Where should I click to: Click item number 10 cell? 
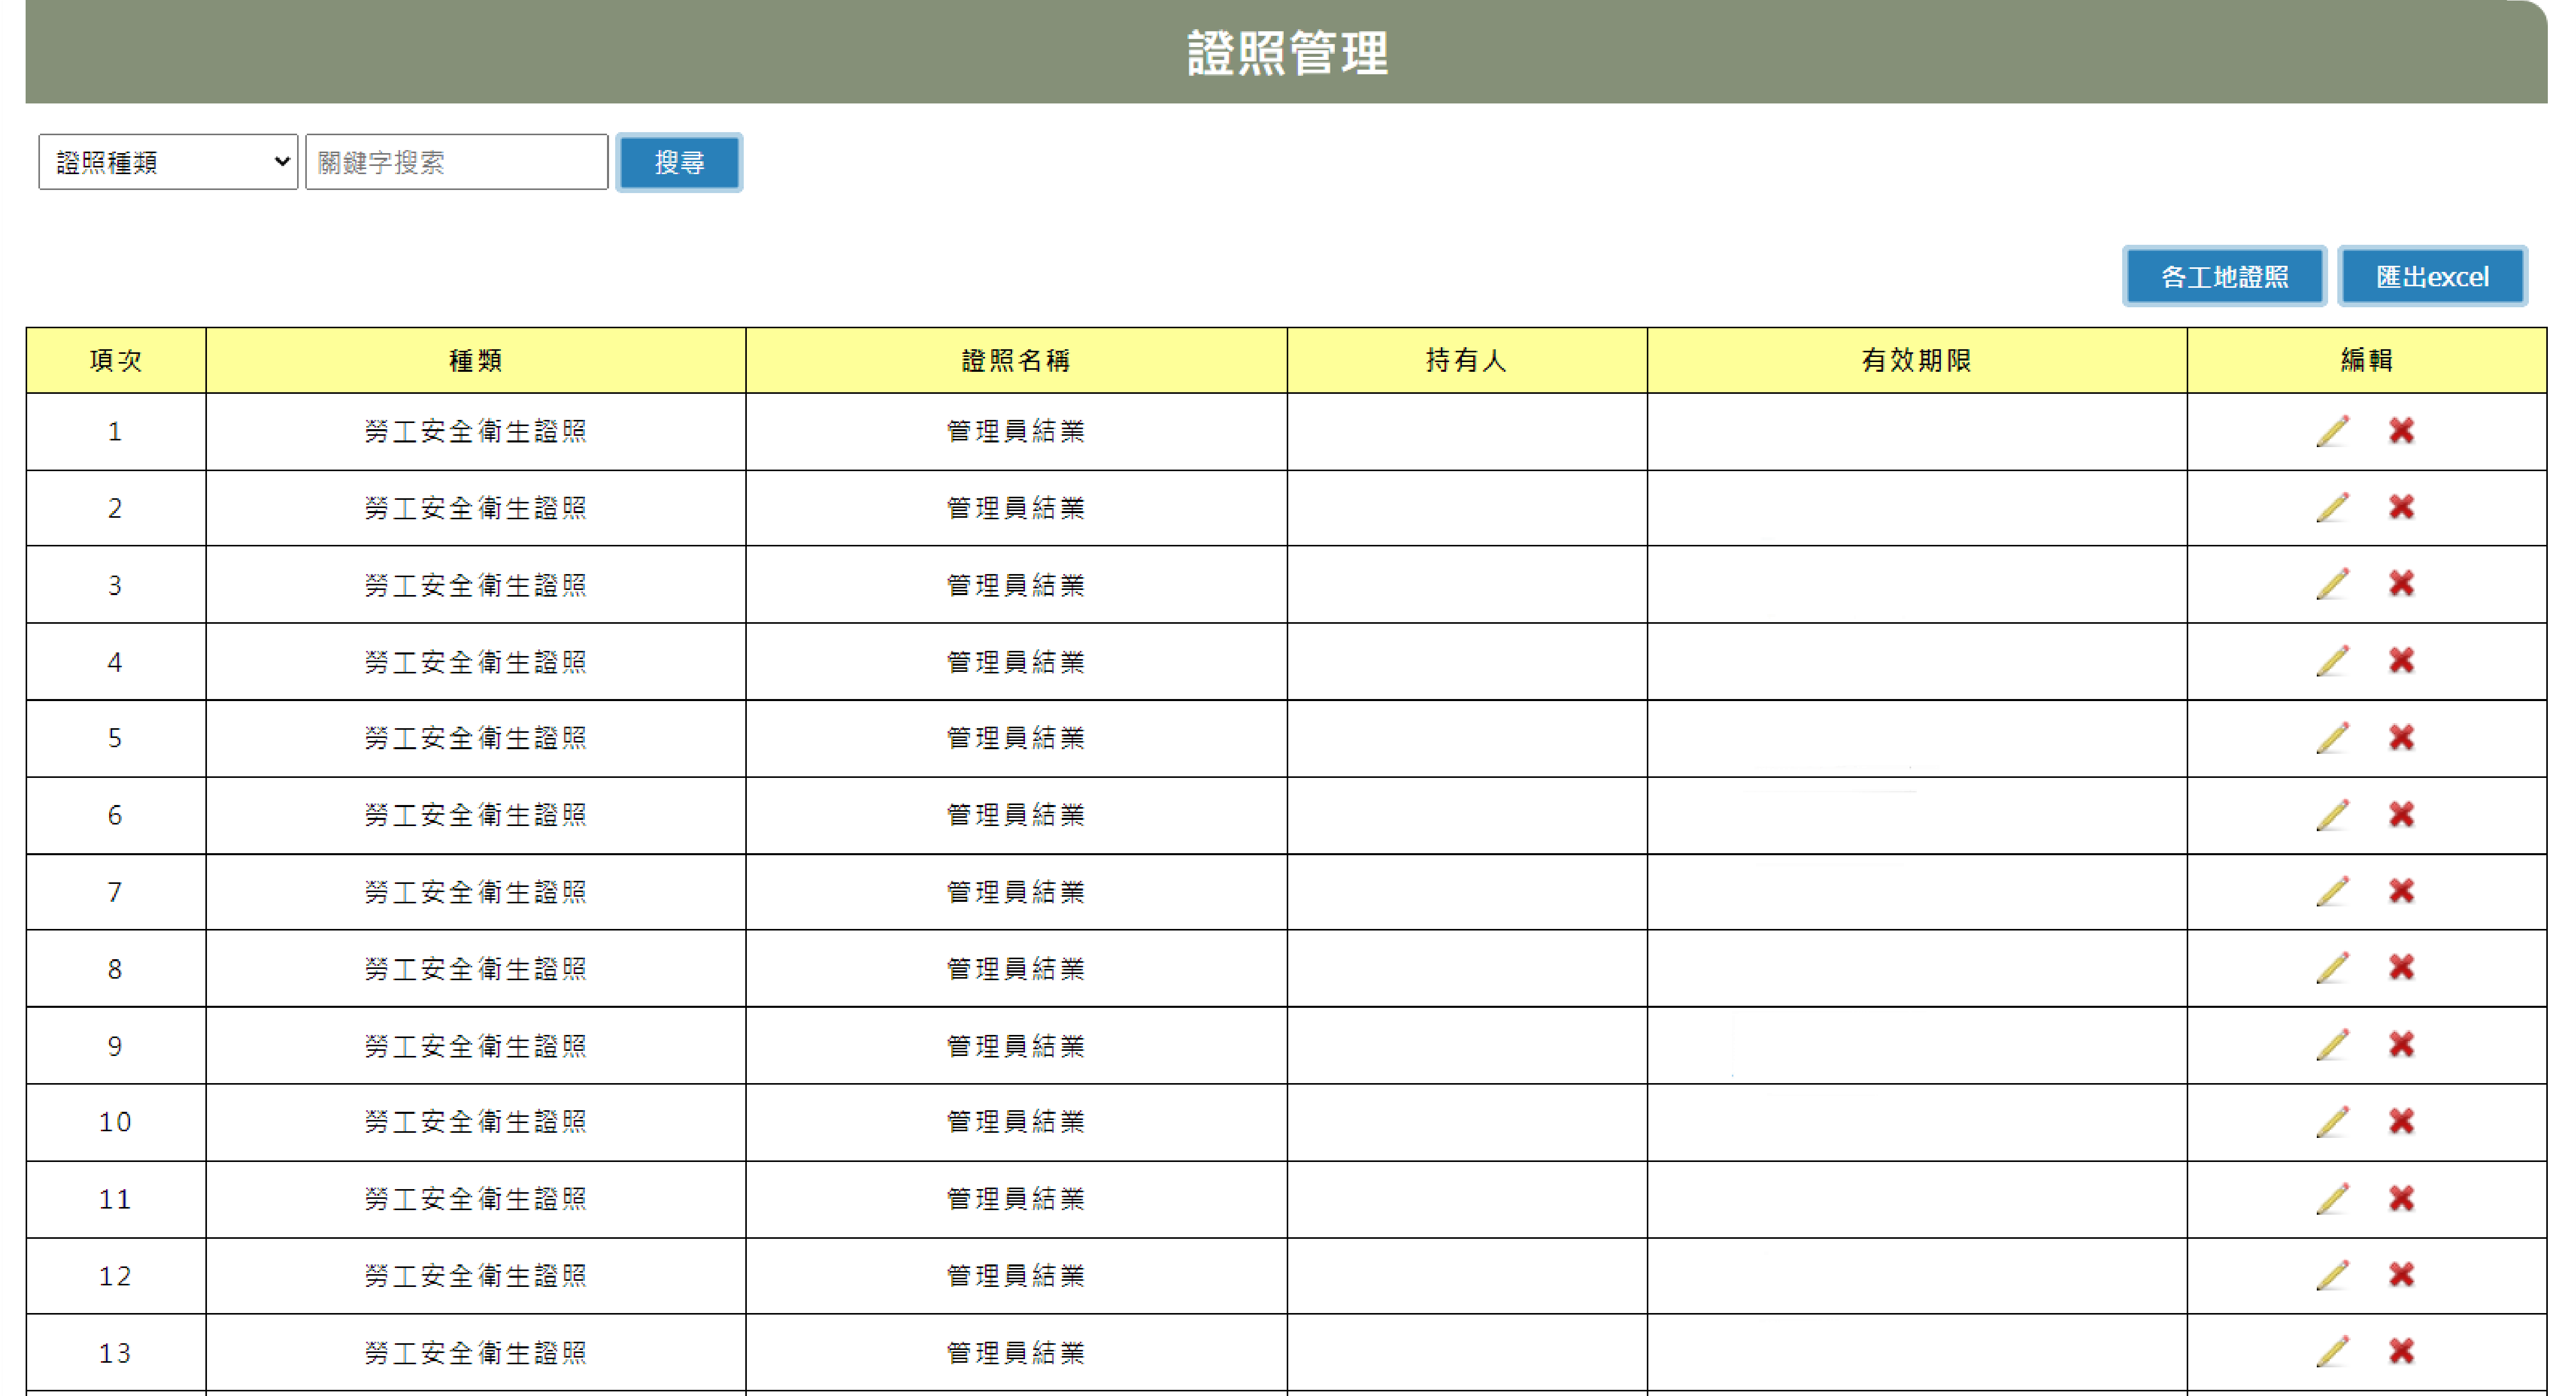(x=116, y=1122)
